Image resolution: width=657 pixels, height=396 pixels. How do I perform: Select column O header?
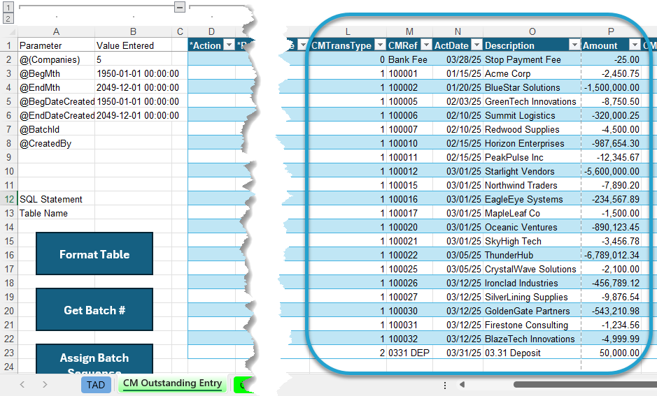point(532,32)
